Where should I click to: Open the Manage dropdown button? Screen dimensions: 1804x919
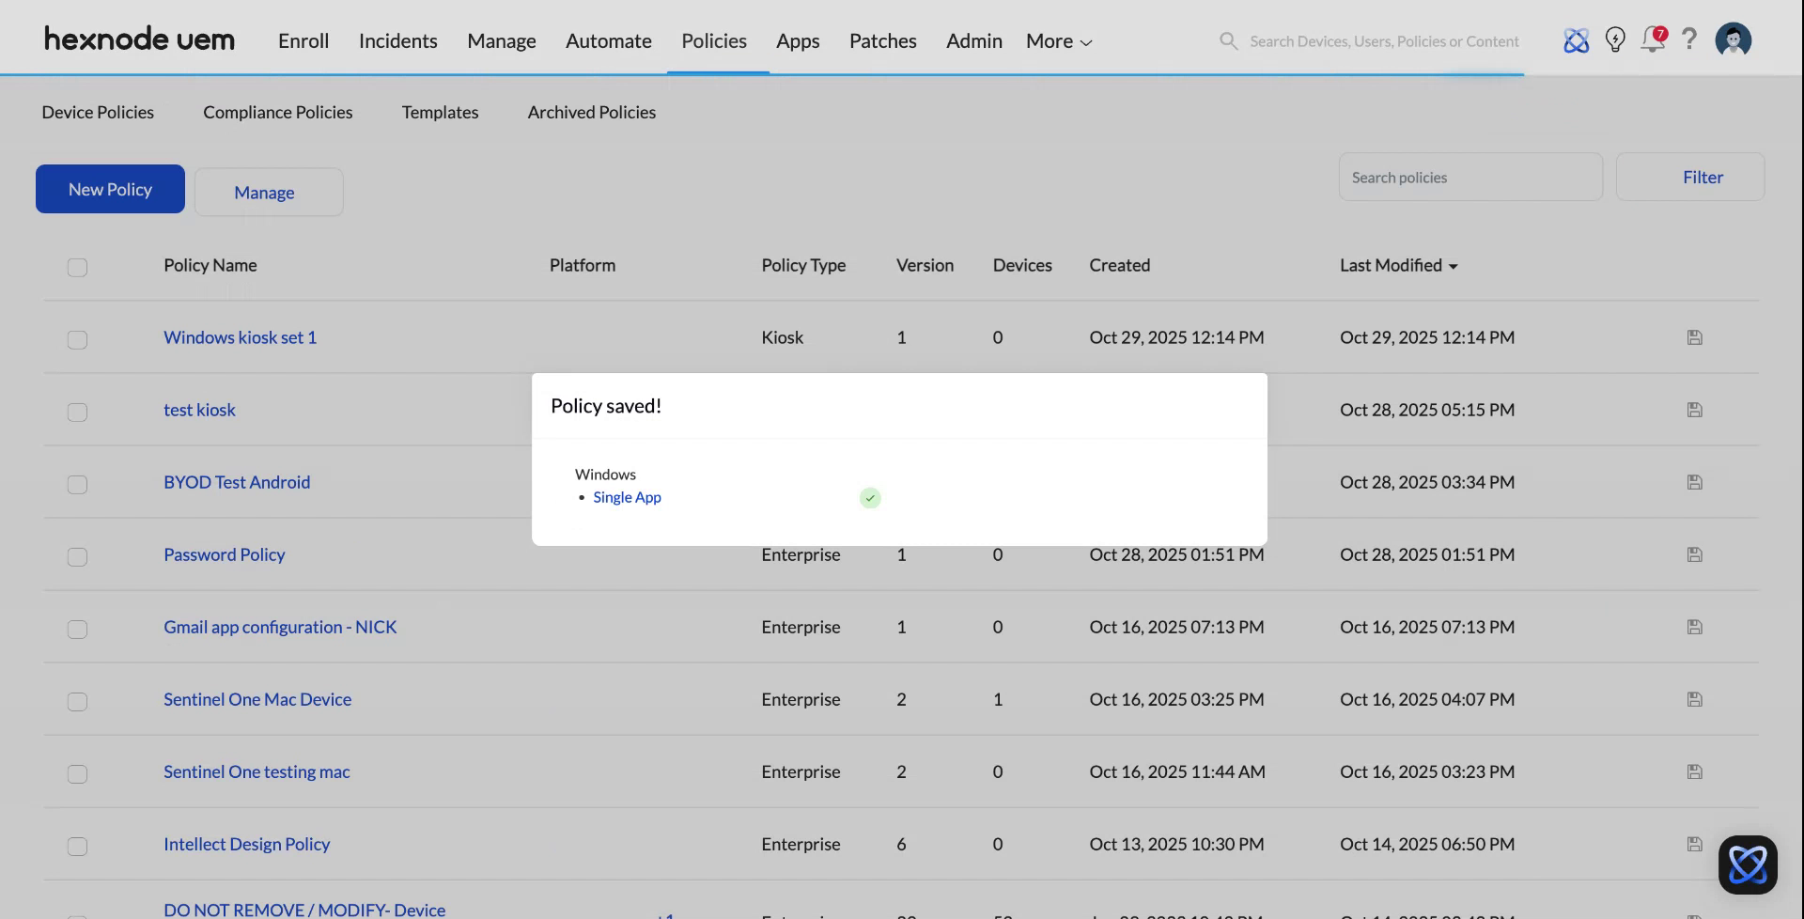265,192
